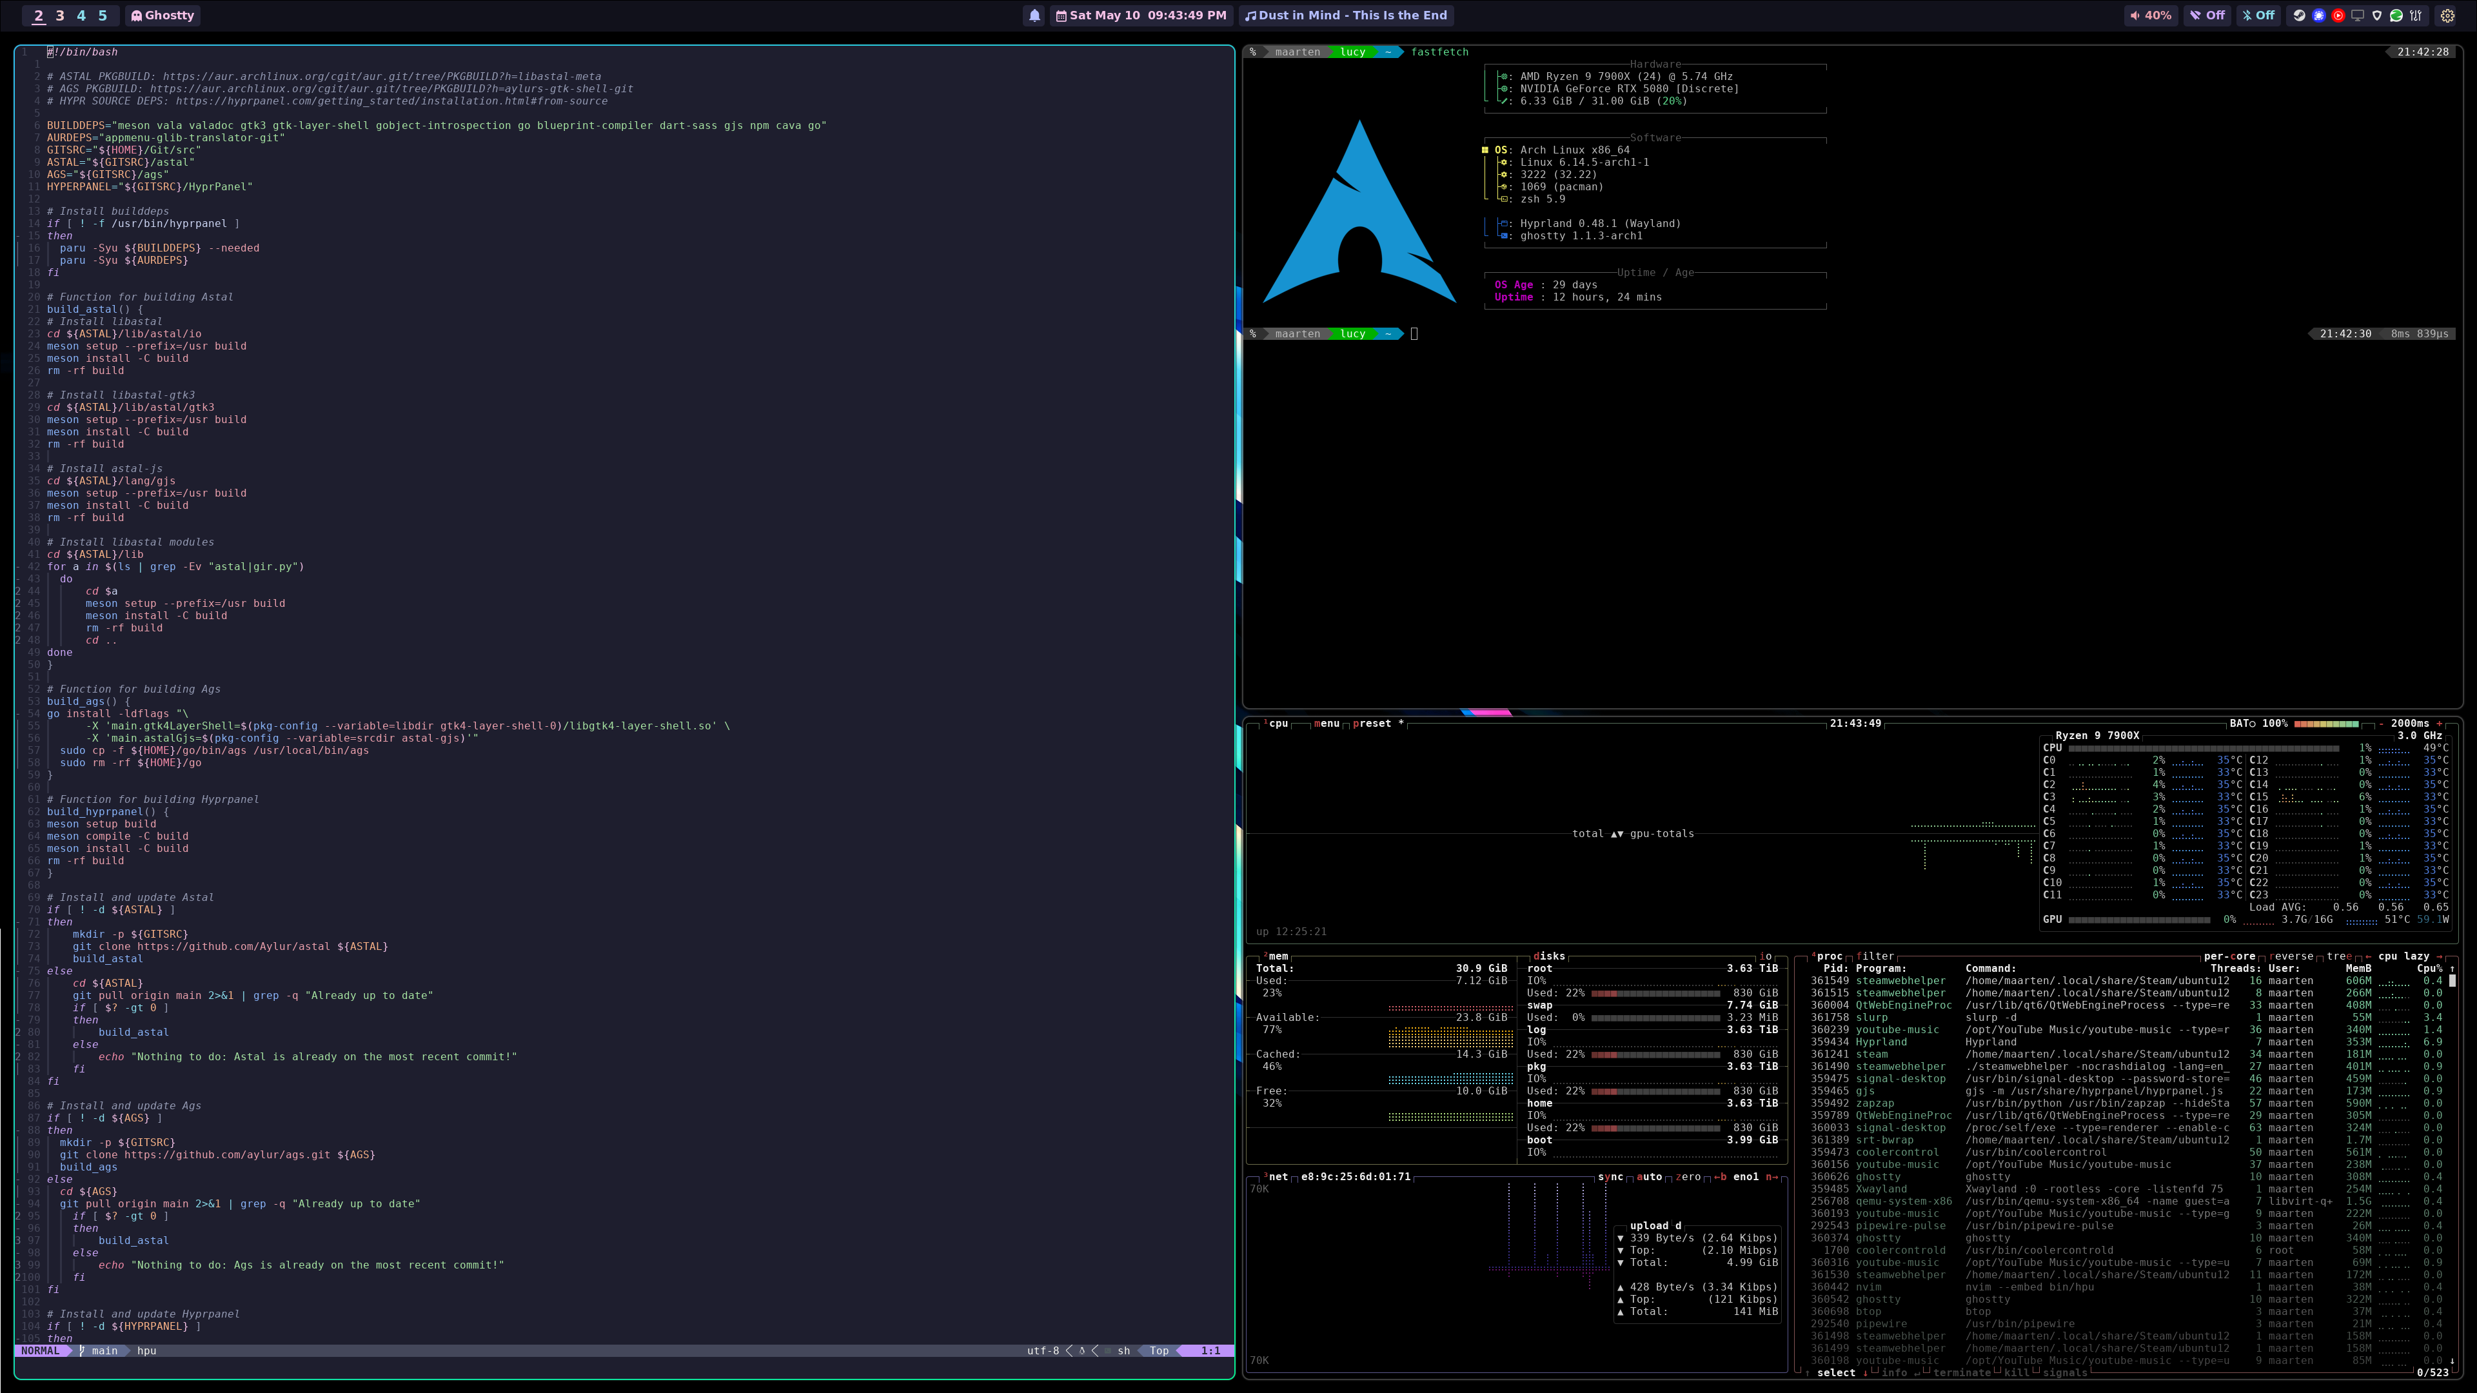
Task: Click the coolercontrol sliders tray icon
Action: click(x=2416, y=15)
